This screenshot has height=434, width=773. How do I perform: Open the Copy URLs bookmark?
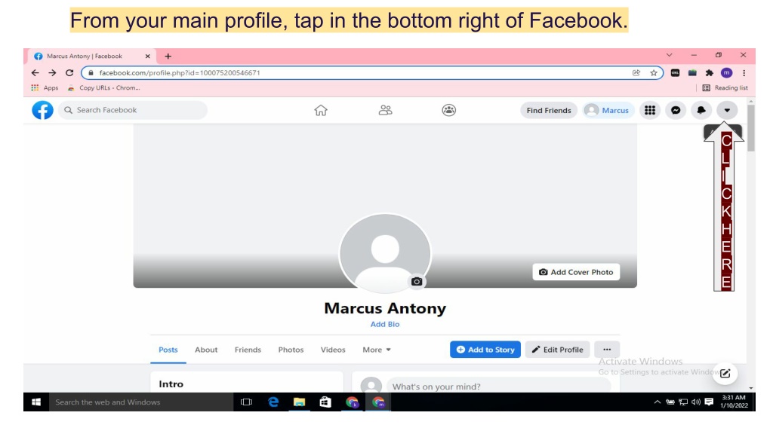[x=104, y=87]
